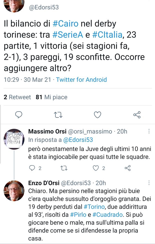Open the #Cairo hashtag
Viewport: 155px width, 244px height.
pos(66,24)
